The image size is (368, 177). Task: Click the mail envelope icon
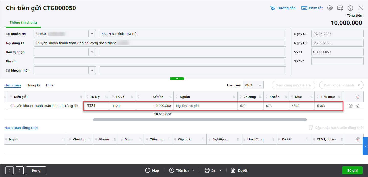[x=340, y=8]
